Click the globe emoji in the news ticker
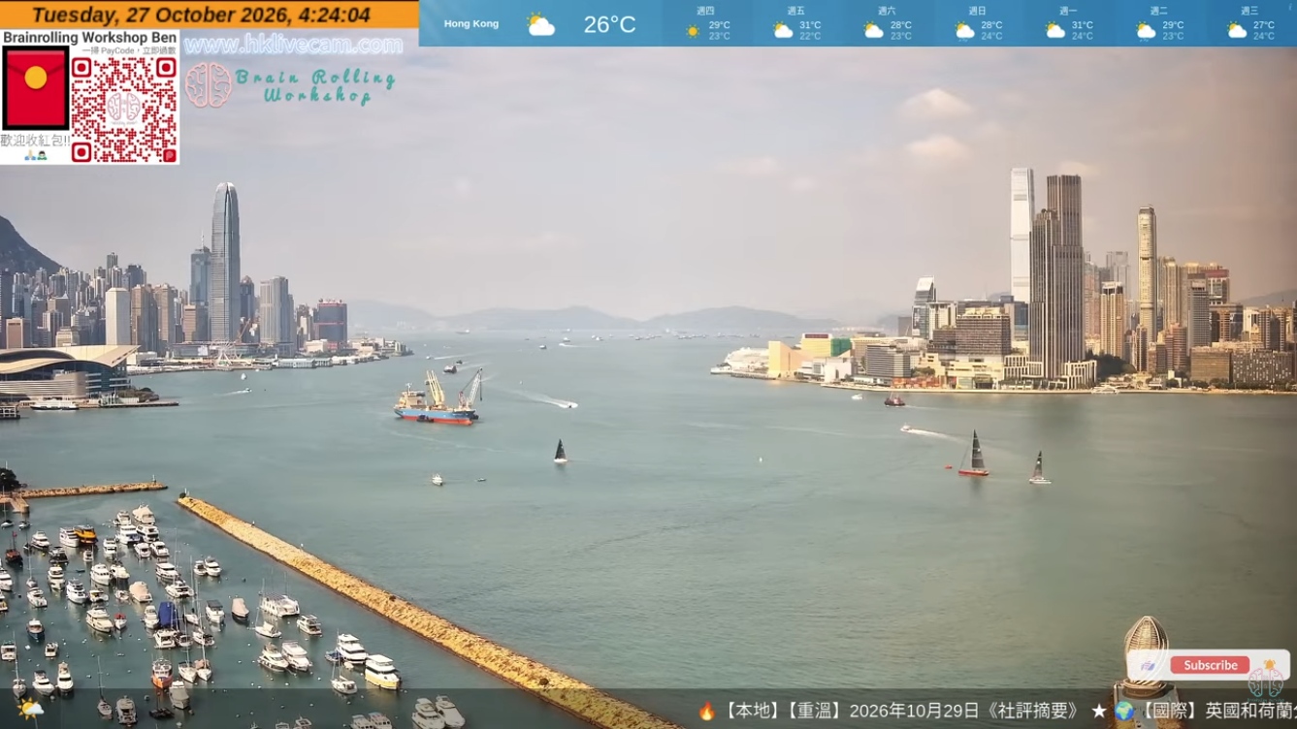Screen dimensions: 1297x729 (x=1124, y=712)
